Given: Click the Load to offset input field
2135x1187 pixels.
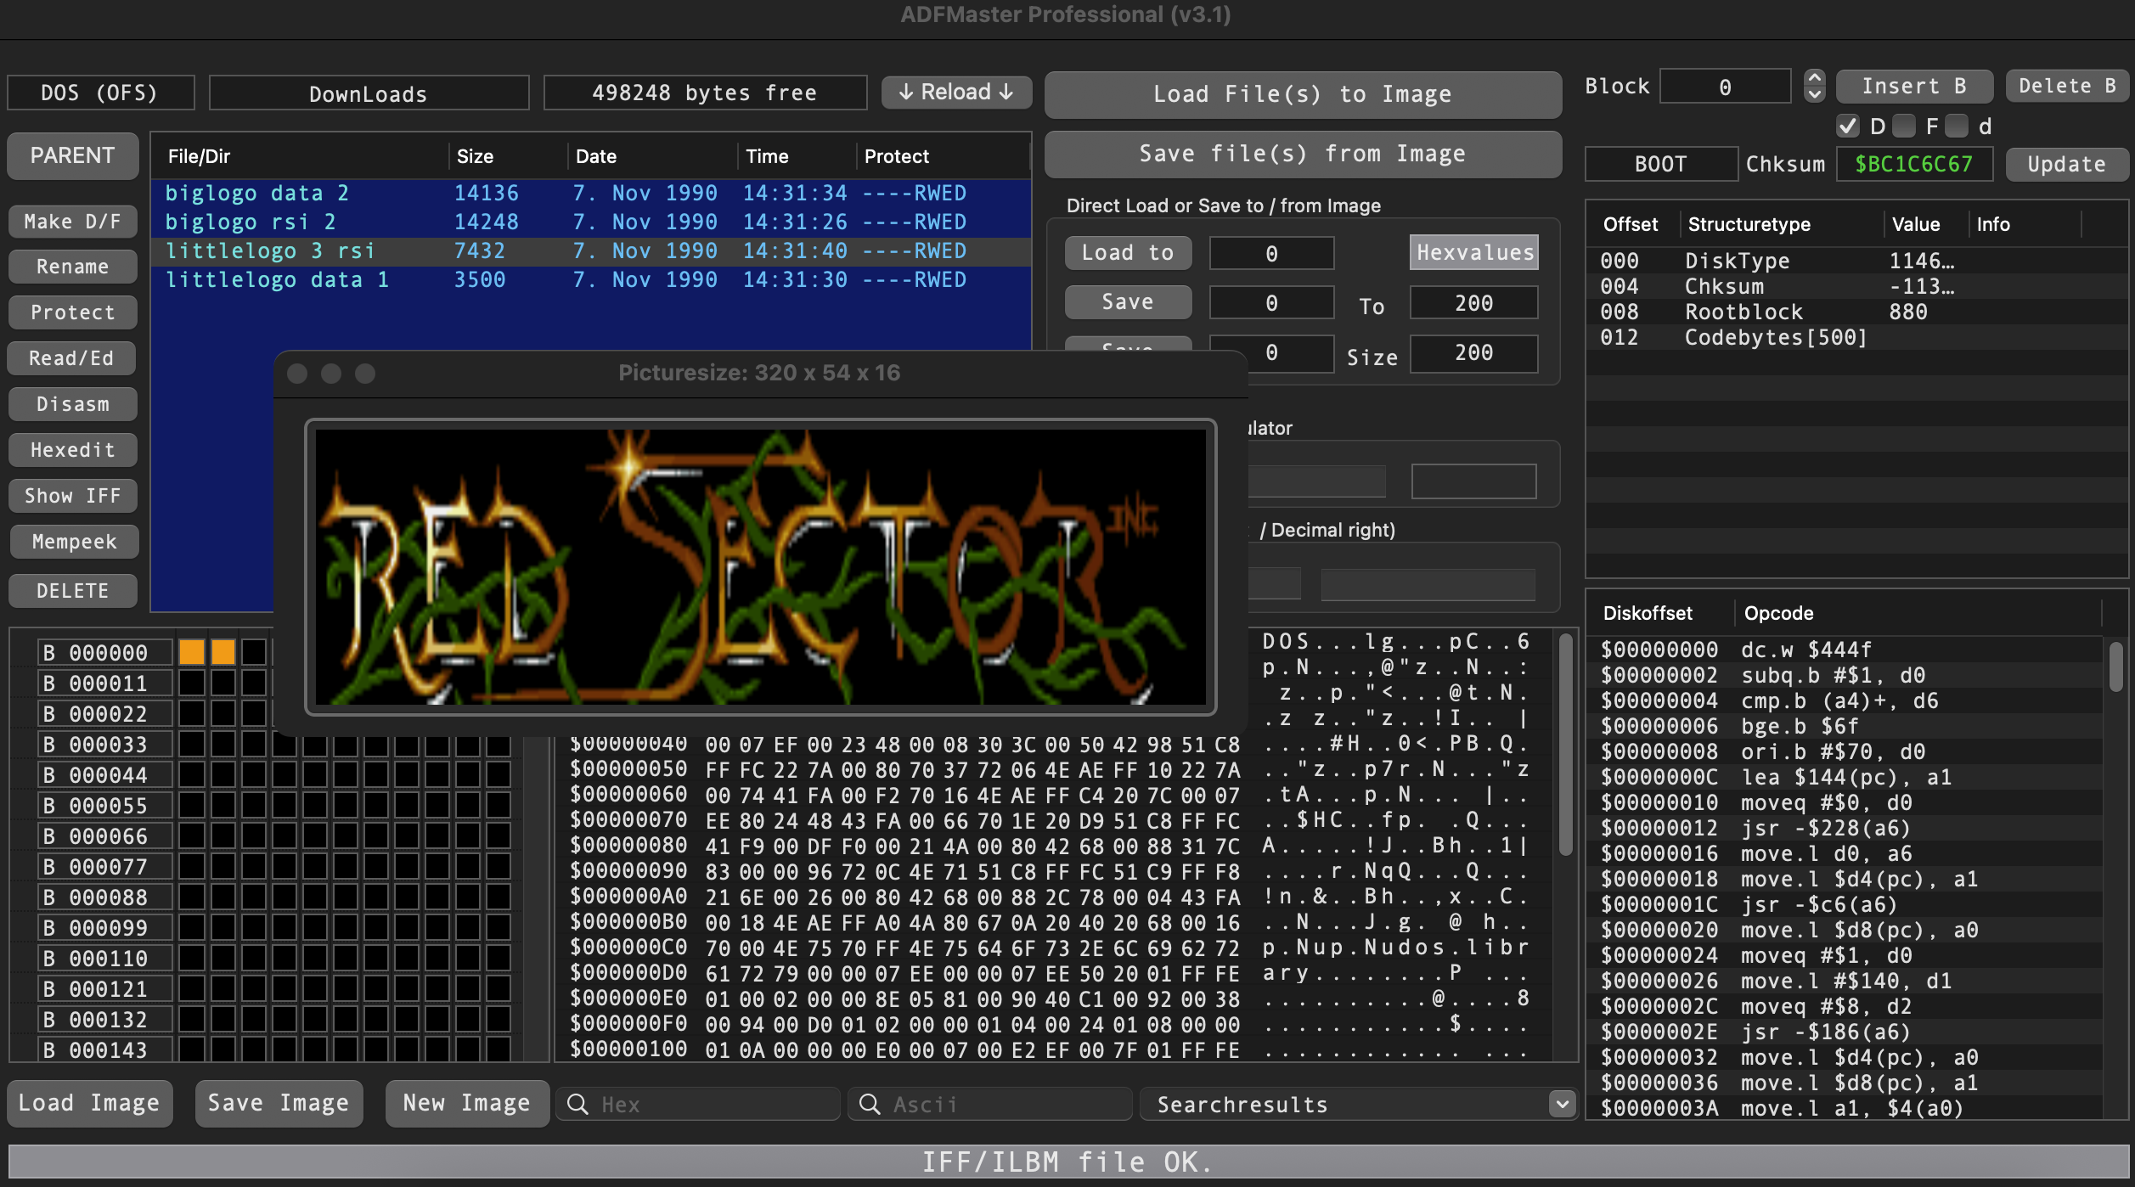Looking at the screenshot, I should 1271,253.
